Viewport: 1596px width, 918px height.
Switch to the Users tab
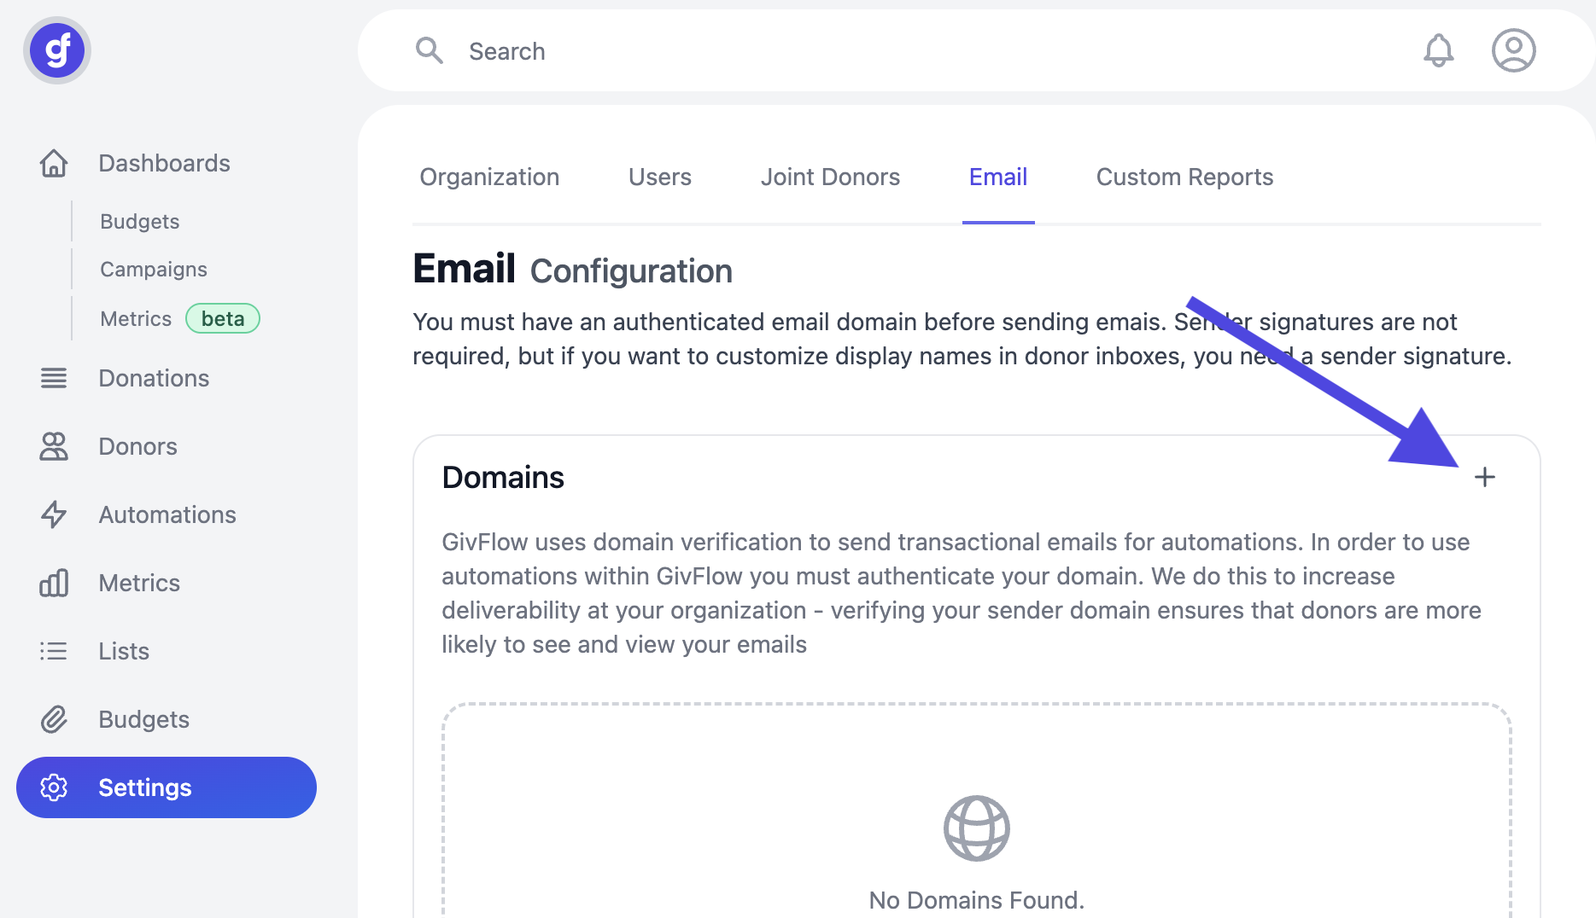coord(660,177)
